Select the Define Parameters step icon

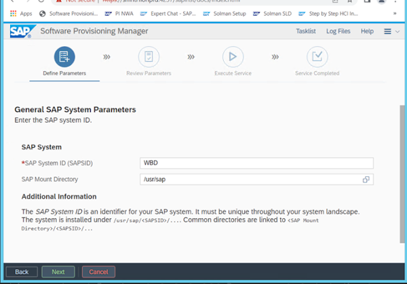click(64, 57)
